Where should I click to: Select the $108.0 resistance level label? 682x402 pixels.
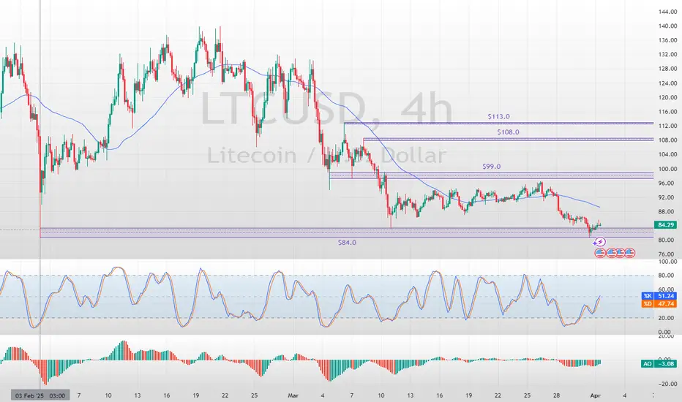click(508, 132)
